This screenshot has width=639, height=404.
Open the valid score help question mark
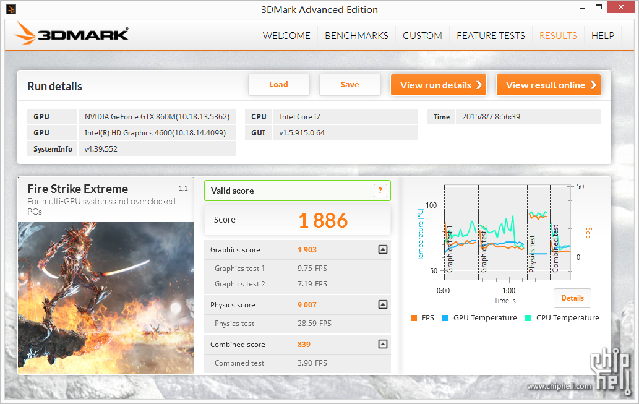coord(380,191)
